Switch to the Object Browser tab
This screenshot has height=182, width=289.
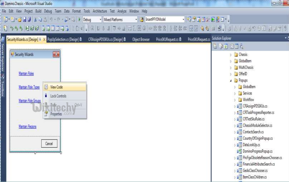pos(141,39)
